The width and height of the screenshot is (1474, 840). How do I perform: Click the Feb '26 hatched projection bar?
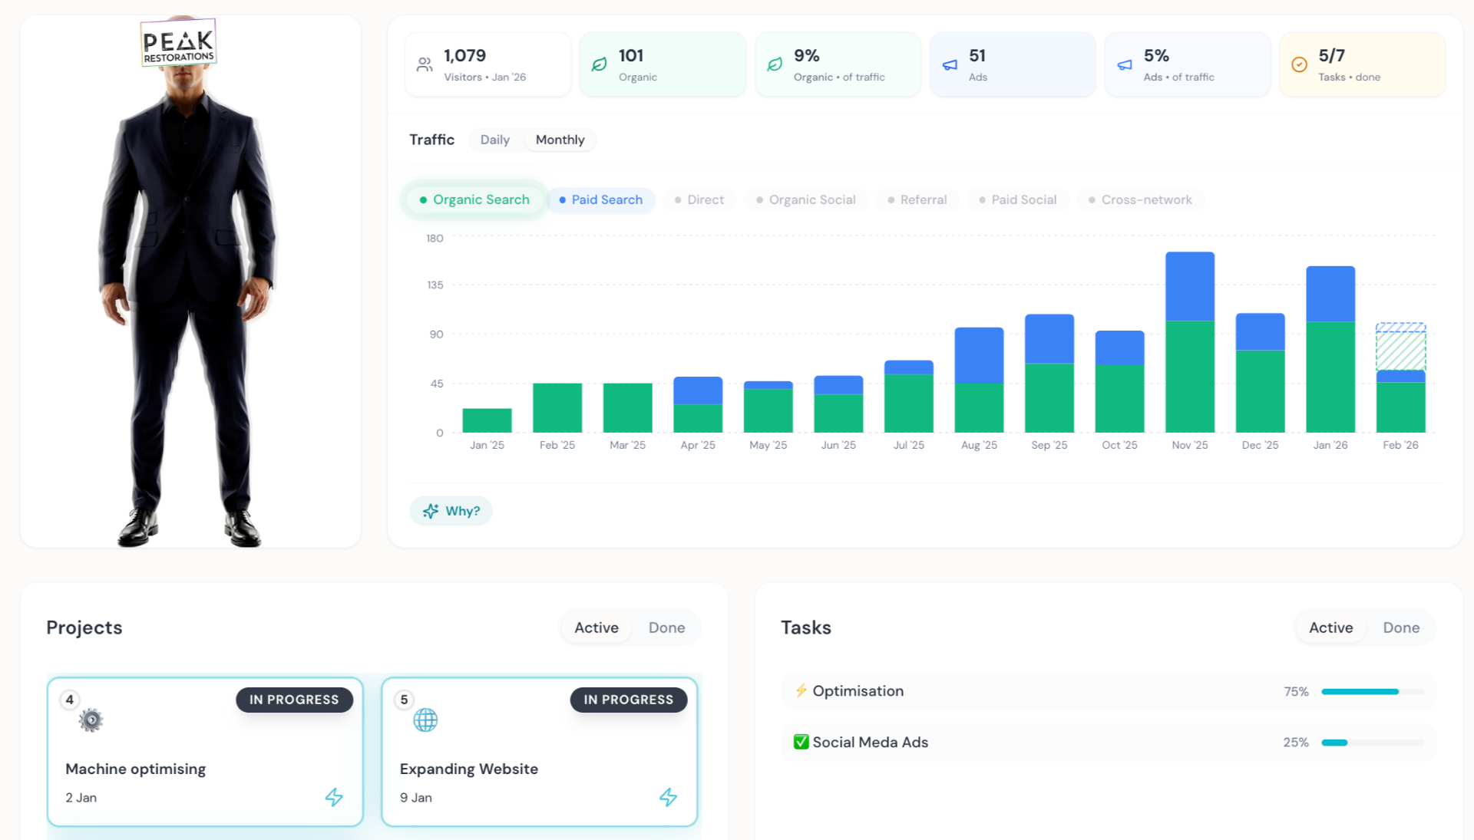coord(1401,346)
